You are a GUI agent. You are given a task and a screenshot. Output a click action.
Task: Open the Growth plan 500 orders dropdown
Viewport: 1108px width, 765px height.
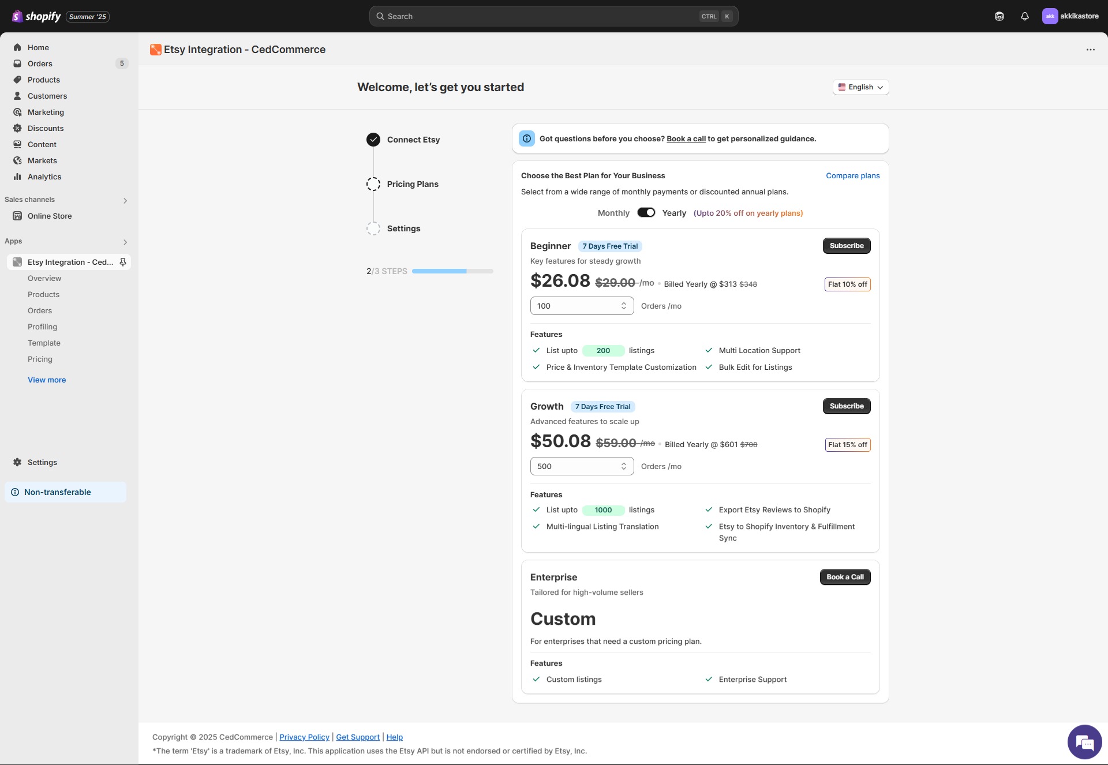[582, 466]
